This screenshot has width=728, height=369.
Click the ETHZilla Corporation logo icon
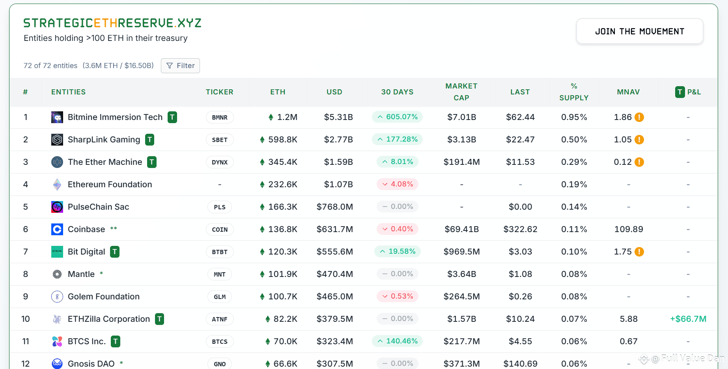[x=57, y=319]
